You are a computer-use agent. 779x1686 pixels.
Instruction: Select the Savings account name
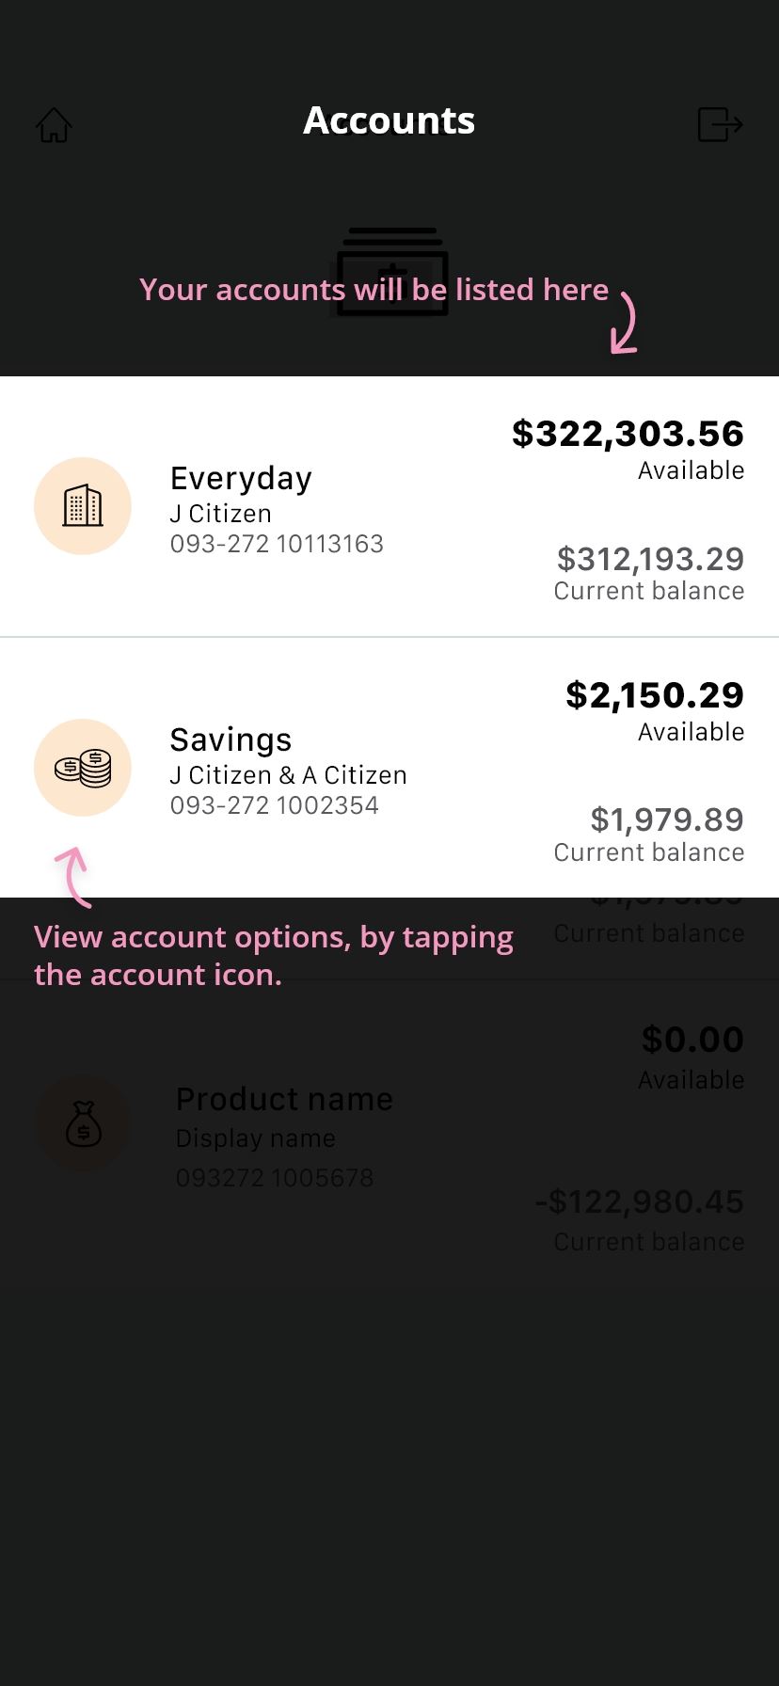[231, 740]
